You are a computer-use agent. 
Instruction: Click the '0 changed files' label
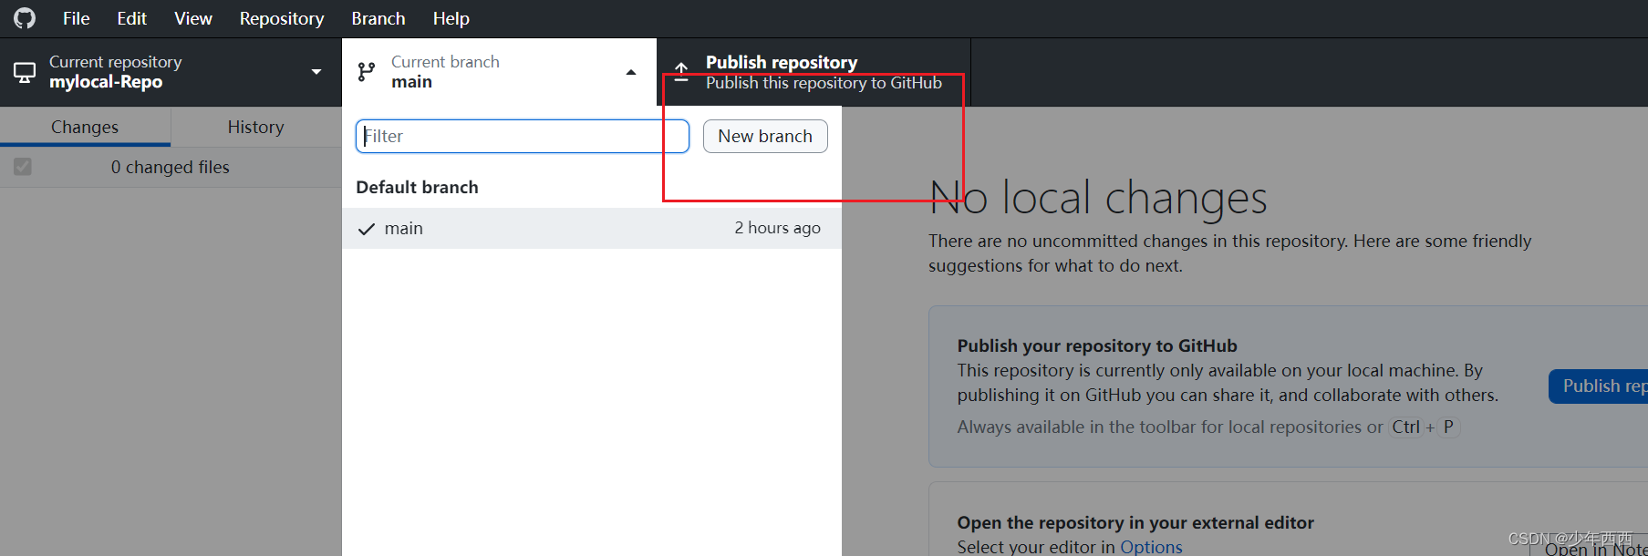coord(171,167)
